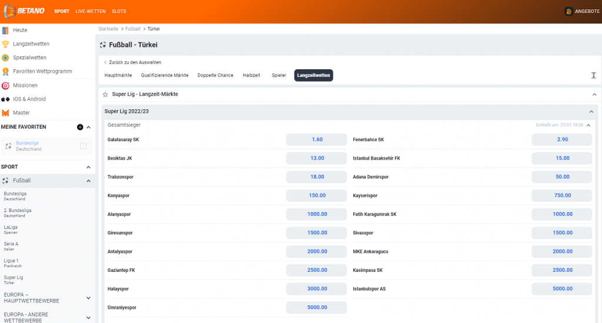The image size is (602, 323).
Task: Click the Heute calendar icon
Action: pyautogui.click(x=5, y=31)
